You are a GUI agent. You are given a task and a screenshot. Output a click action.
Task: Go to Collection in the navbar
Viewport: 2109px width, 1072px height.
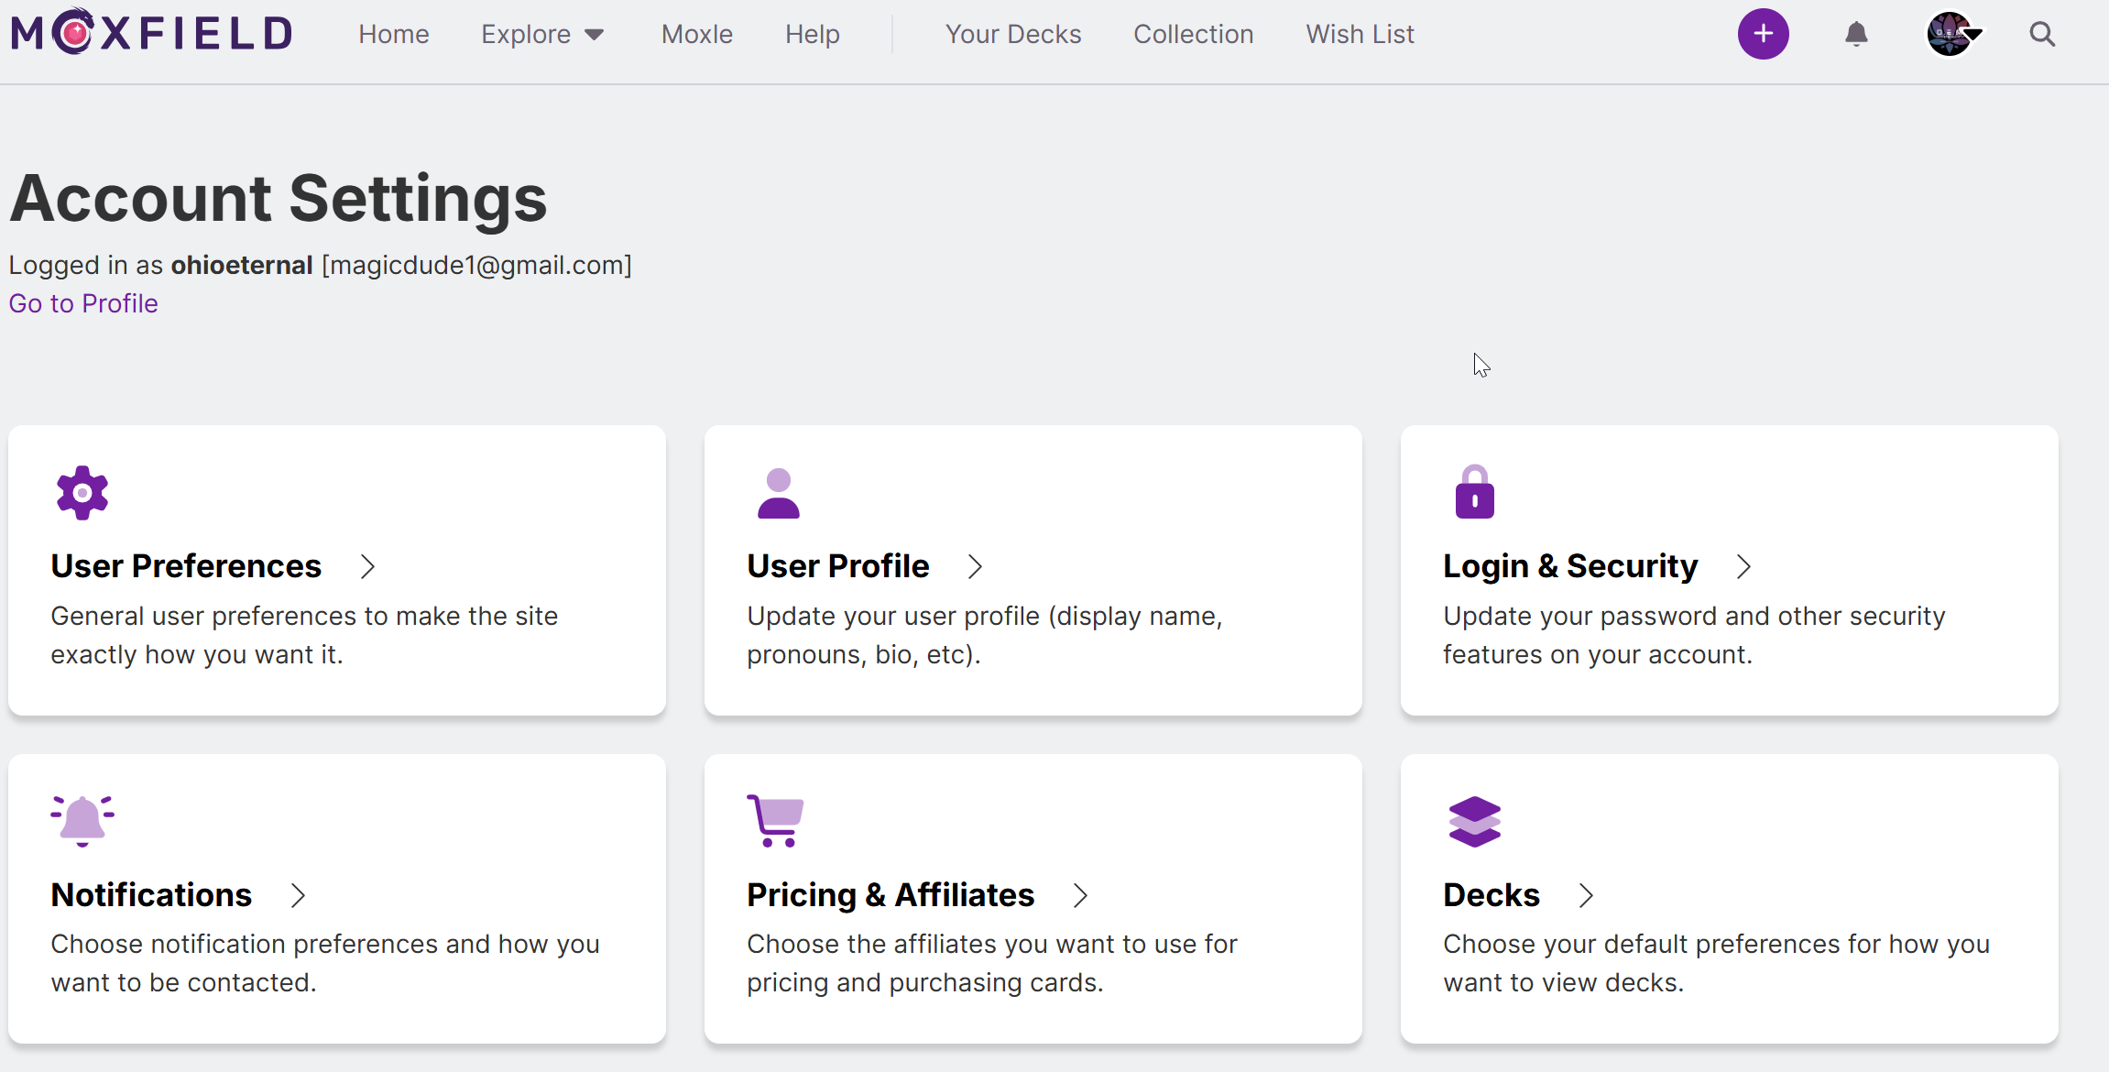[1193, 34]
